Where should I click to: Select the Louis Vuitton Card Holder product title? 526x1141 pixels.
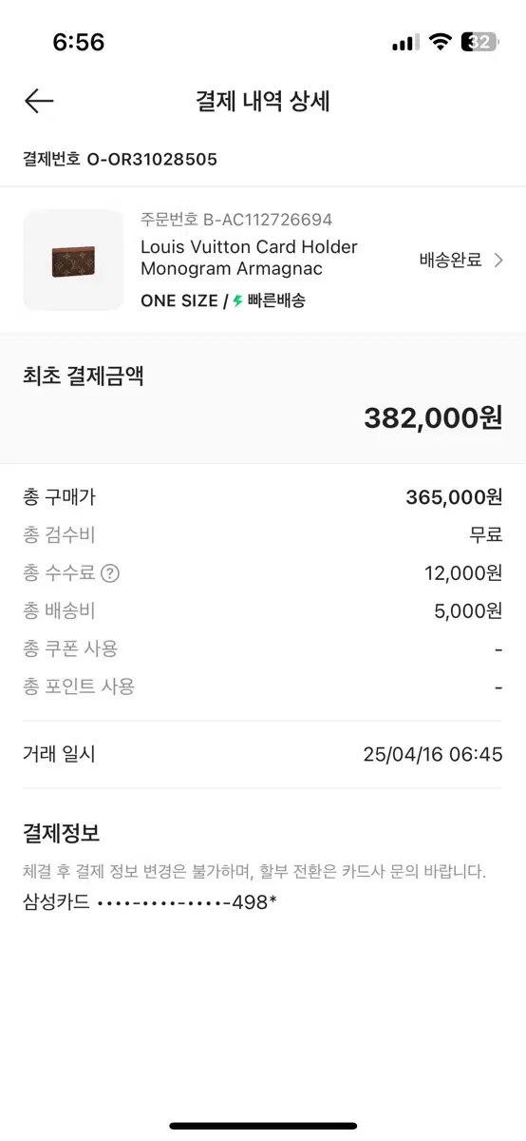[249, 258]
